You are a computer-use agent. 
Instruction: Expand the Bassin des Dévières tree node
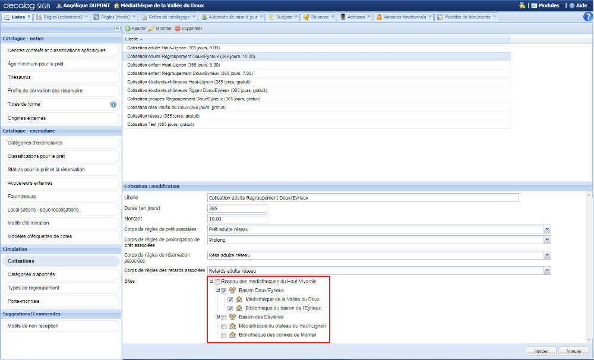coord(217,317)
